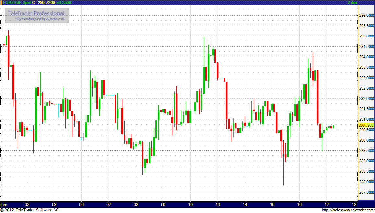Select the 293,5000 price axis label

pos(366,68)
